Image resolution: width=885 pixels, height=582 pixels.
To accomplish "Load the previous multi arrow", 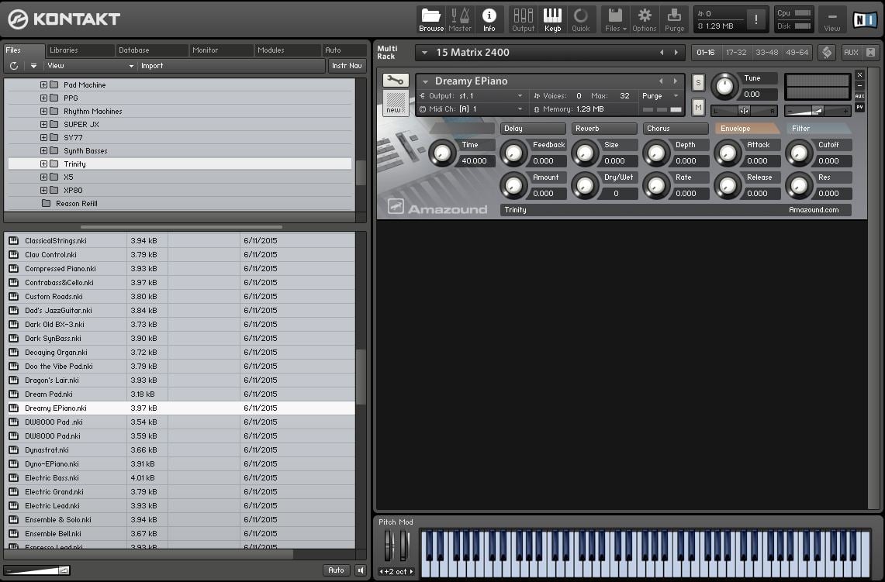I will point(662,53).
